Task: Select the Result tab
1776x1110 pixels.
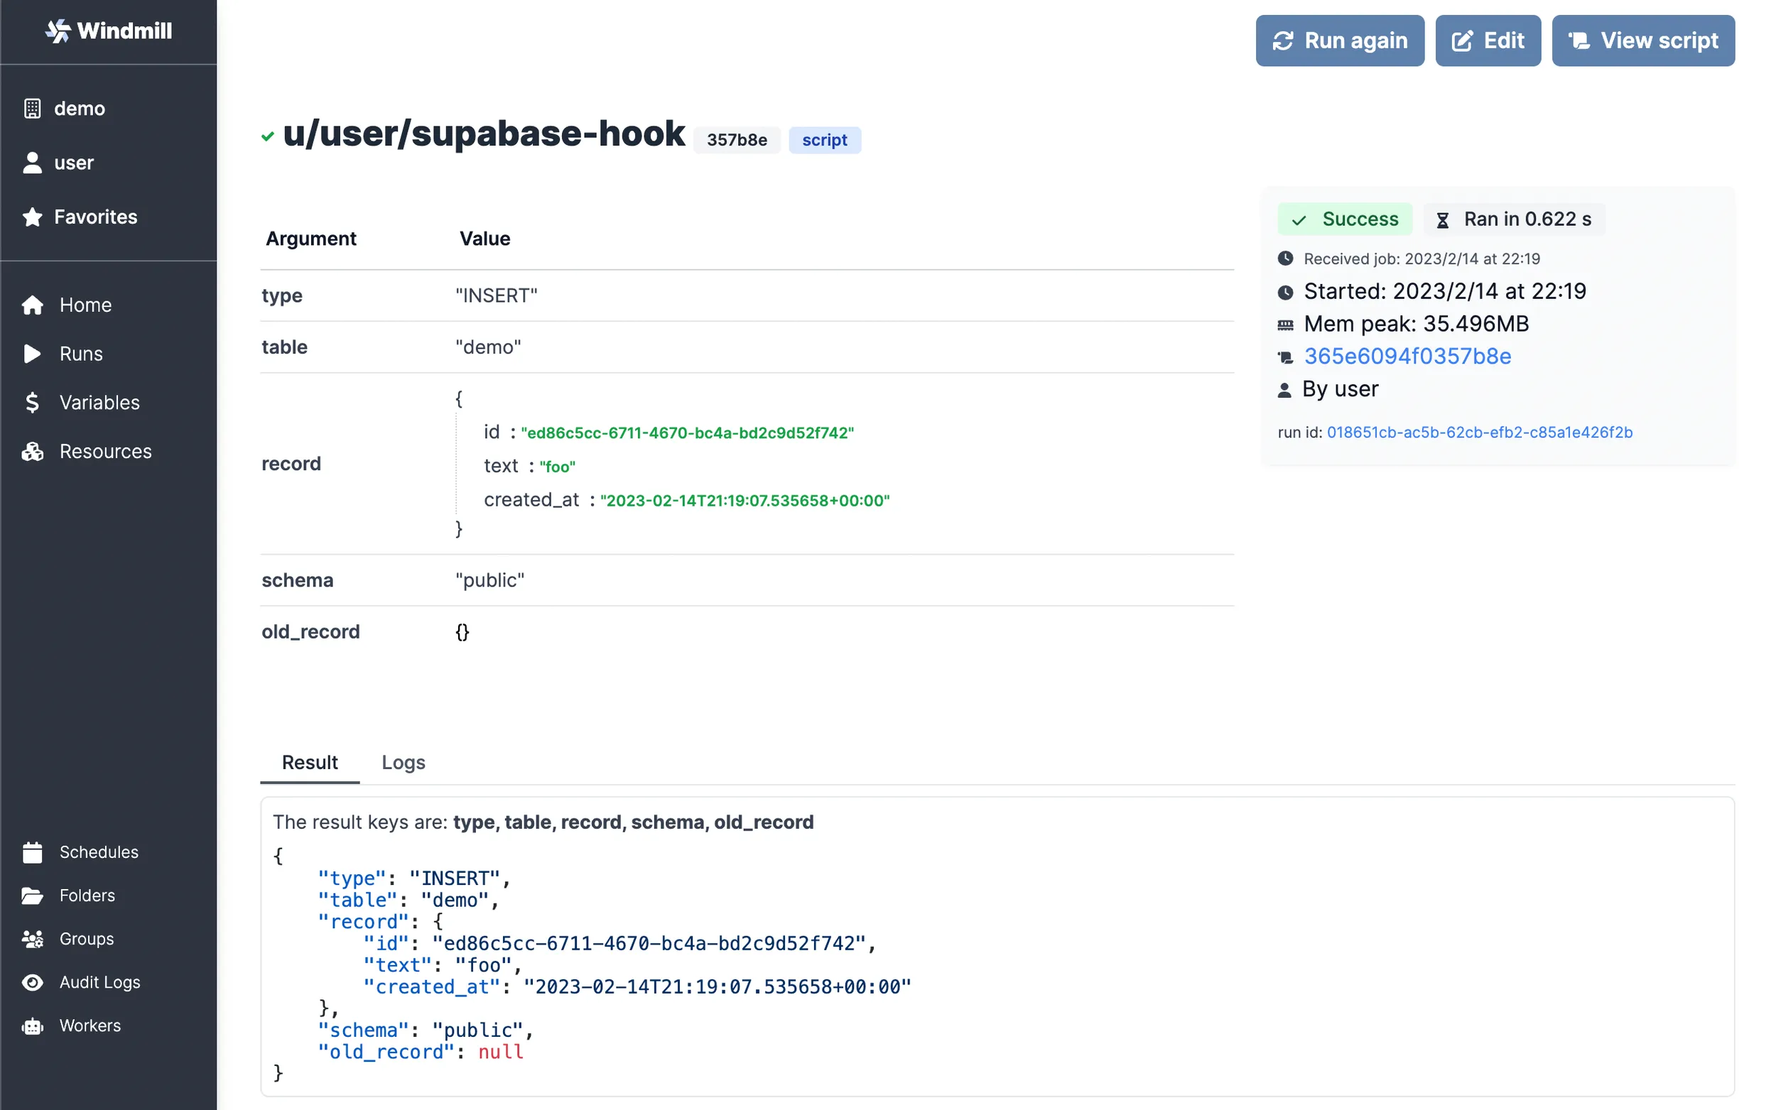Action: (x=310, y=763)
